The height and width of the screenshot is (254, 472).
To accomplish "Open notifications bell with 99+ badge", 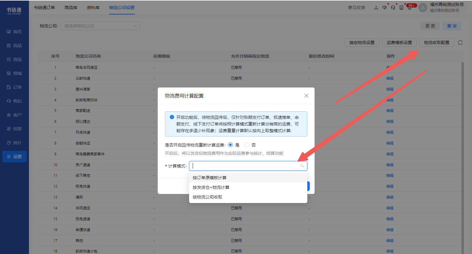I will click(410, 8).
